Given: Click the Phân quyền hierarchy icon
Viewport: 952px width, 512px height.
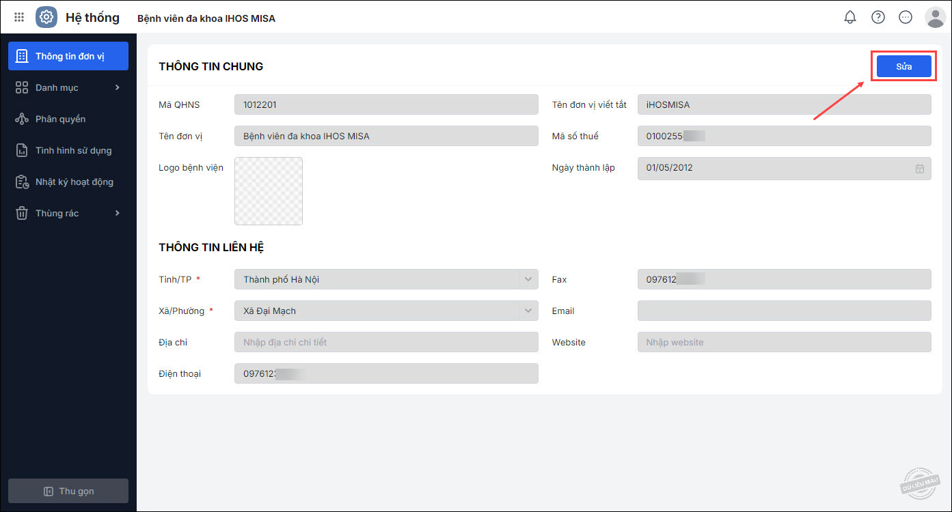Looking at the screenshot, I should pos(22,119).
